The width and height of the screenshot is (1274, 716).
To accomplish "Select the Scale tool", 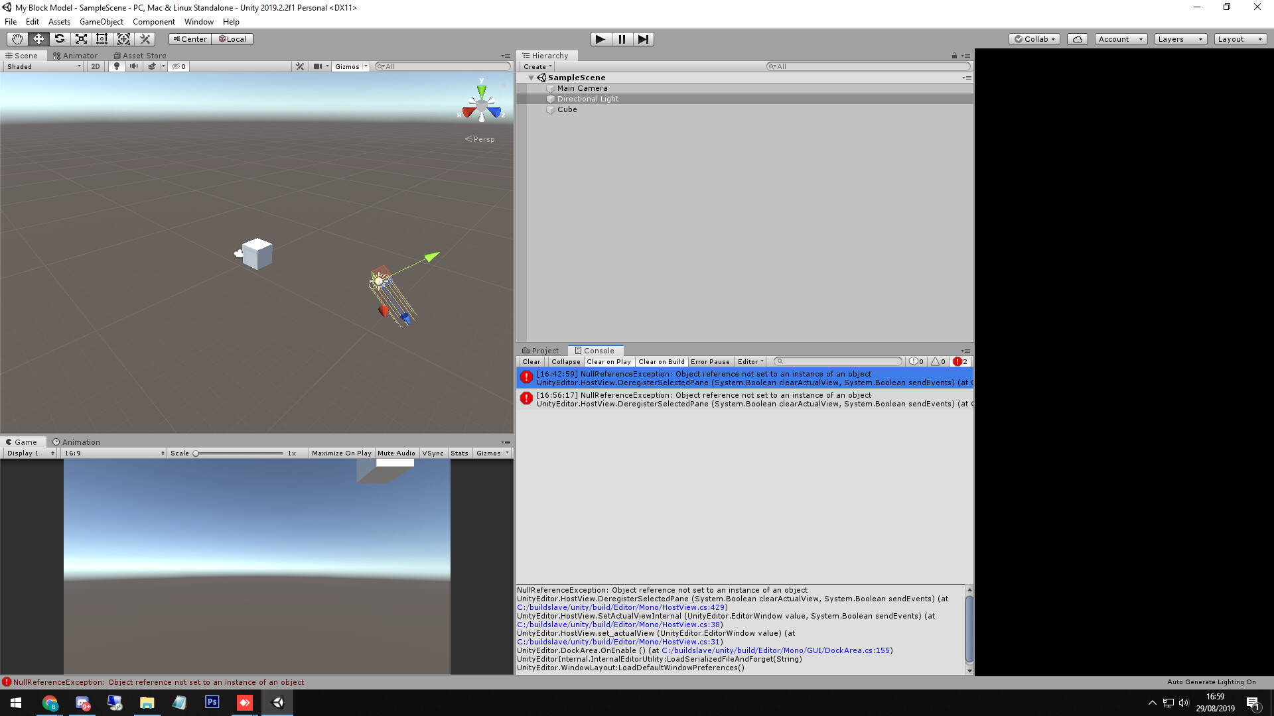I will pos(80,38).
